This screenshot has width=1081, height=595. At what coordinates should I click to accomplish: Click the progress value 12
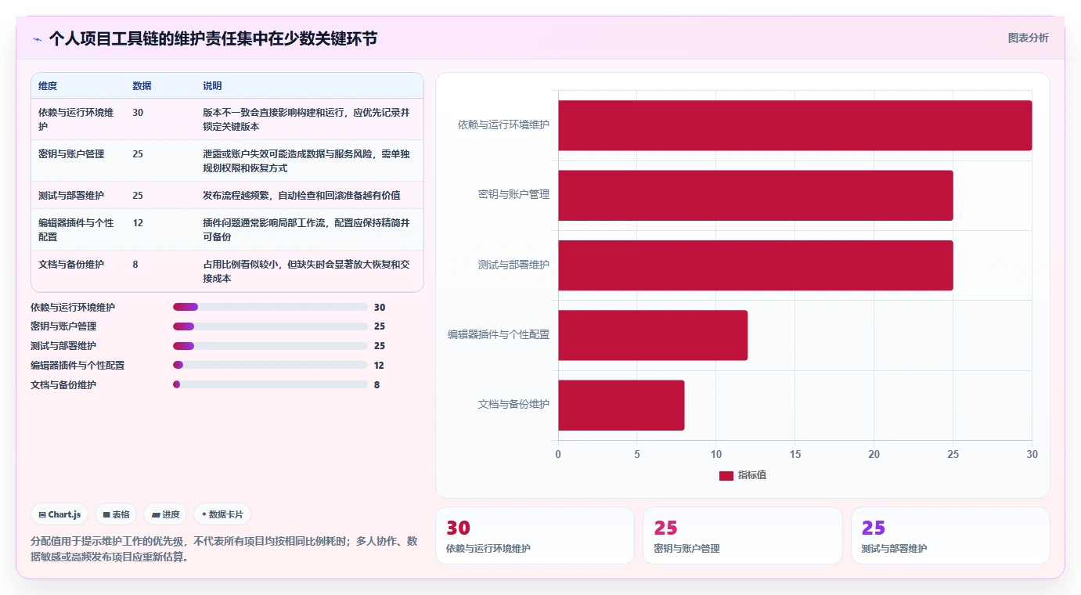(379, 366)
